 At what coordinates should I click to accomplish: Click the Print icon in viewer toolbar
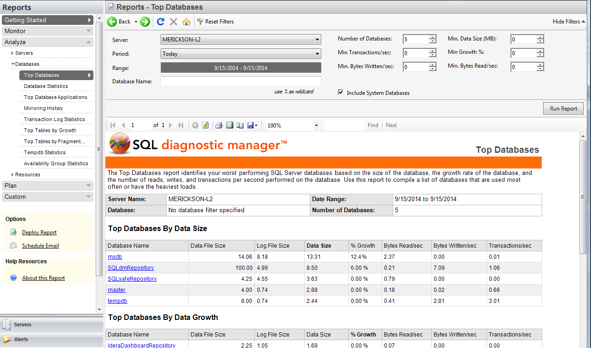(x=219, y=125)
